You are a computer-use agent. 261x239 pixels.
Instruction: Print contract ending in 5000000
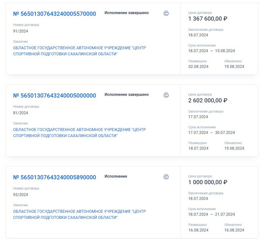click(x=166, y=95)
